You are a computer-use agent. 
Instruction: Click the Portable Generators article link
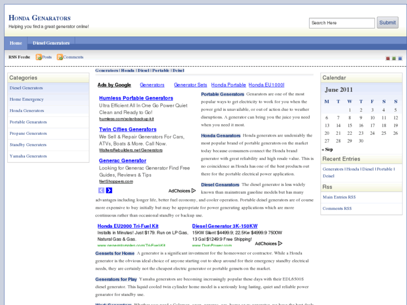pos(223,94)
